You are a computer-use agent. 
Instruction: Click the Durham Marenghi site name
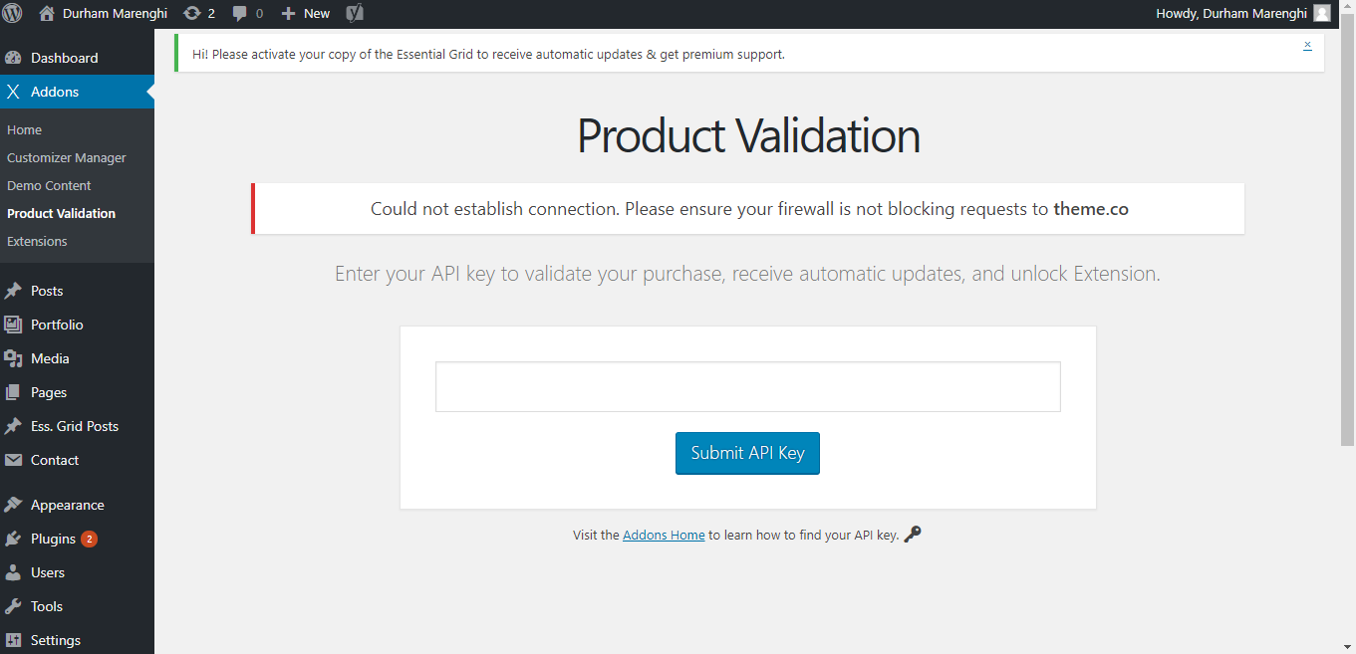114,13
